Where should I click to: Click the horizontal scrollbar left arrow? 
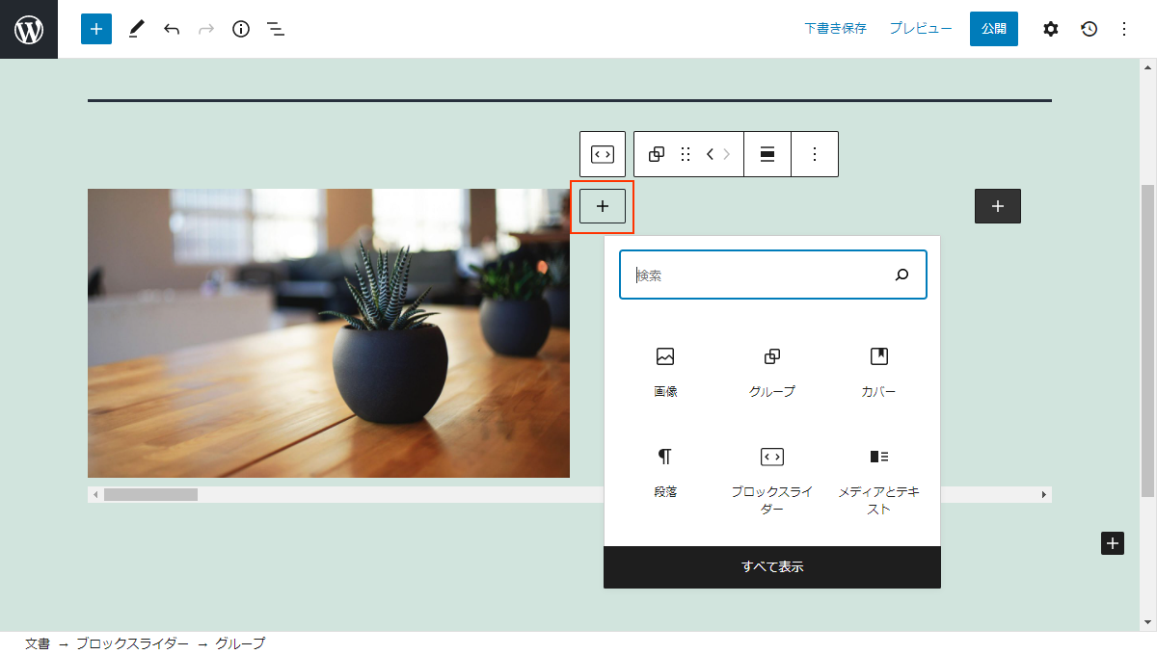click(95, 494)
